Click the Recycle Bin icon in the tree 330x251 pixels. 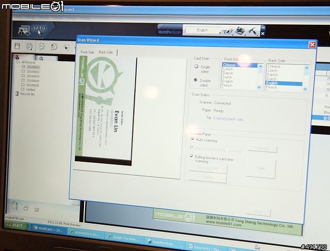(x=17, y=94)
